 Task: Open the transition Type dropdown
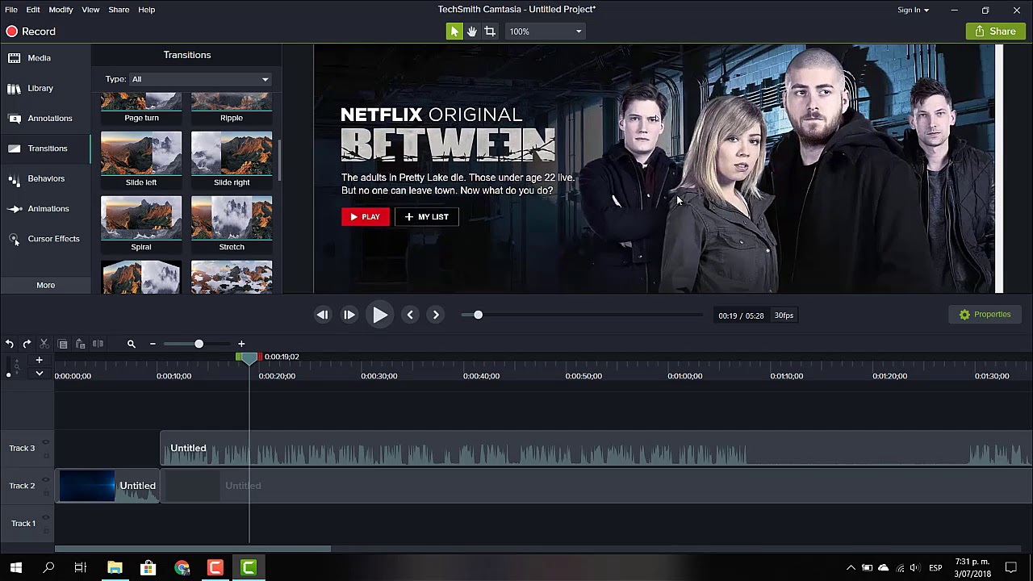(x=199, y=79)
